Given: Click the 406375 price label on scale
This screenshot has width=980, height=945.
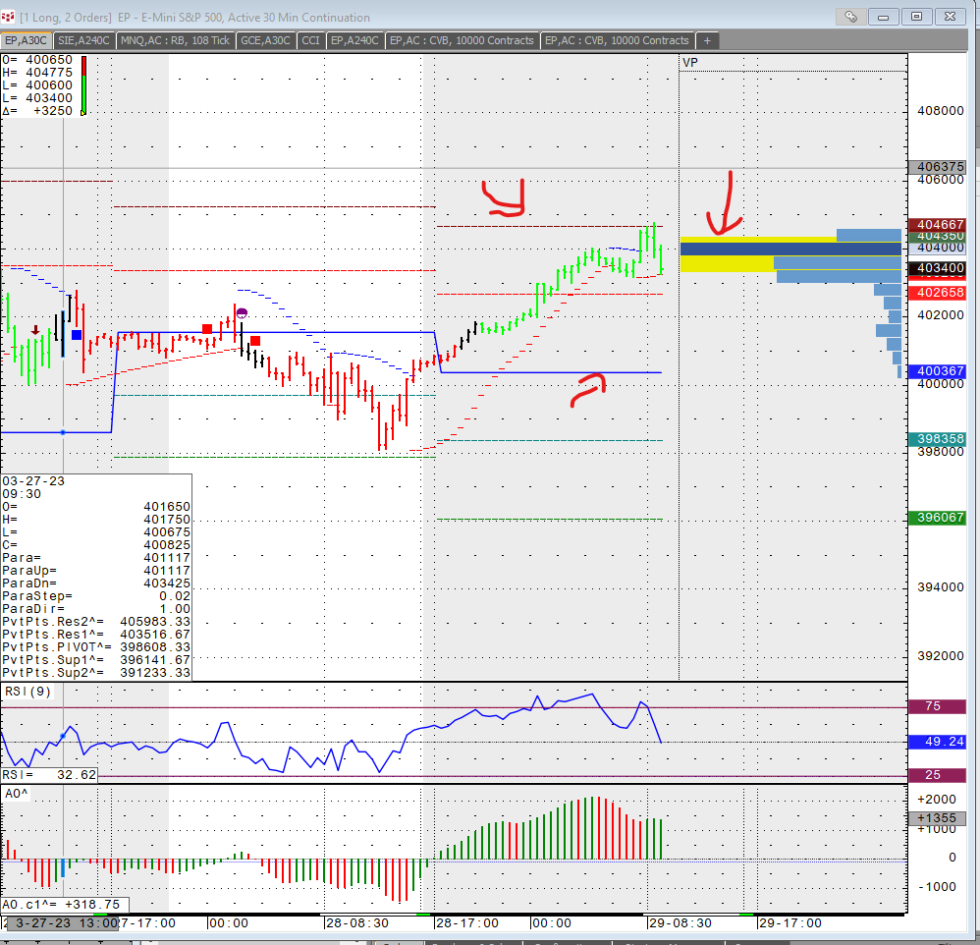Looking at the screenshot, I should pyautogui.click(x=937, y=167).
